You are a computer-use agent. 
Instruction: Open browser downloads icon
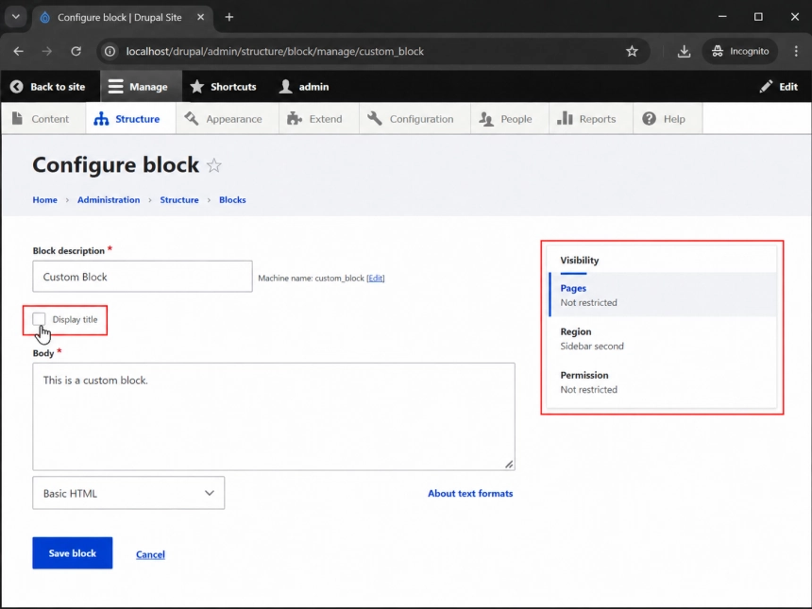coord(685,51)
